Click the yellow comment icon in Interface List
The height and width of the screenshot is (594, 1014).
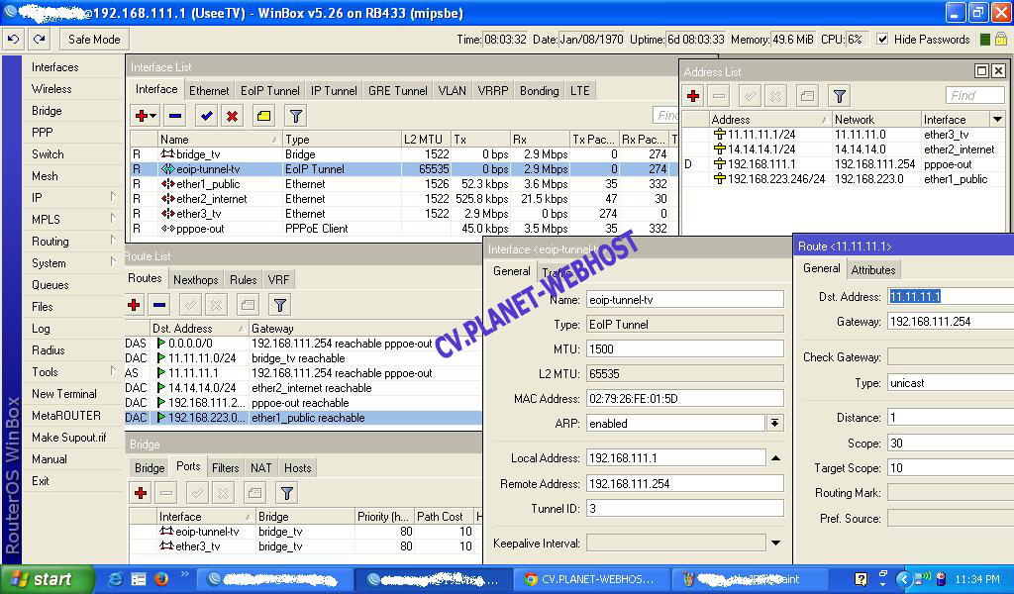(262, 116)
